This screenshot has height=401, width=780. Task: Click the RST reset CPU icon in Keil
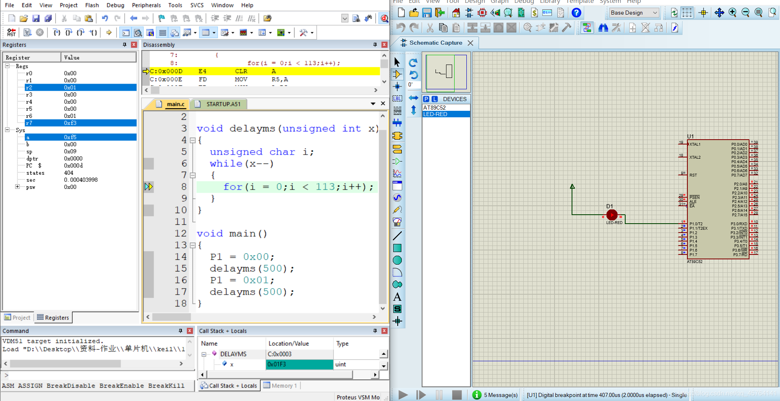coord(12,32)
